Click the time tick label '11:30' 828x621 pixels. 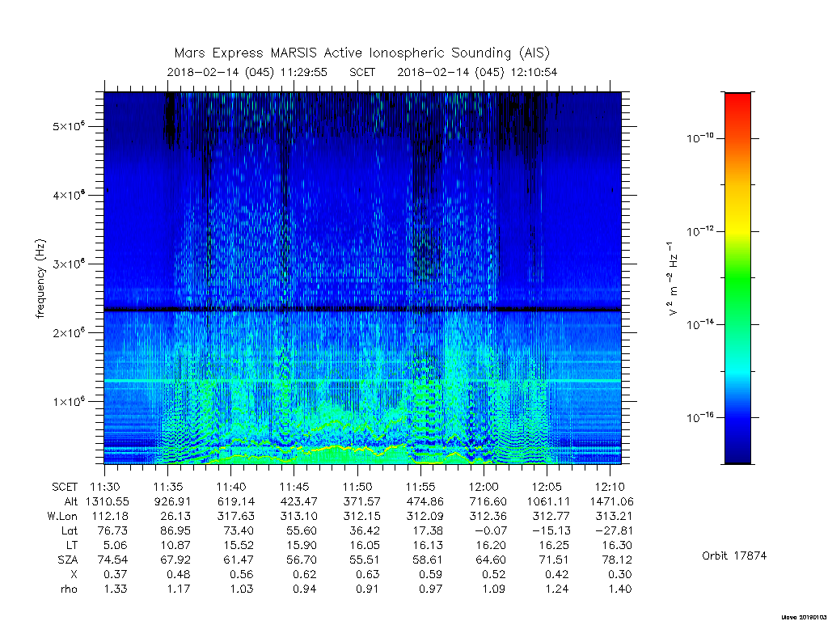click(105, 487)
